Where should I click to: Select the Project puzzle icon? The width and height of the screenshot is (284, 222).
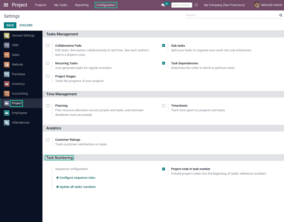[x=7, y=103]
